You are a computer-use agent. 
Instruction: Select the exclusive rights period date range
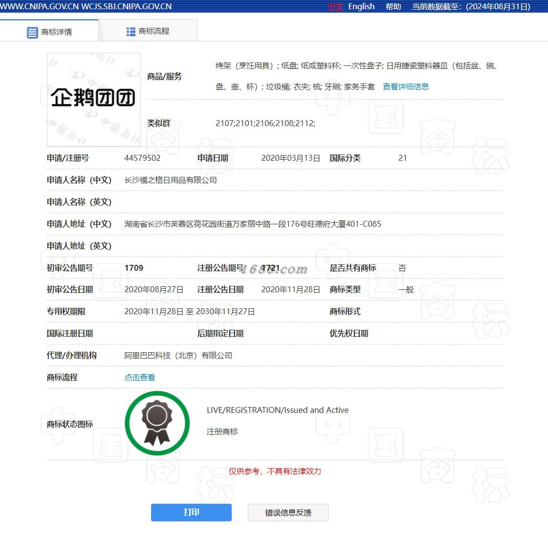[x=189, y=312]
